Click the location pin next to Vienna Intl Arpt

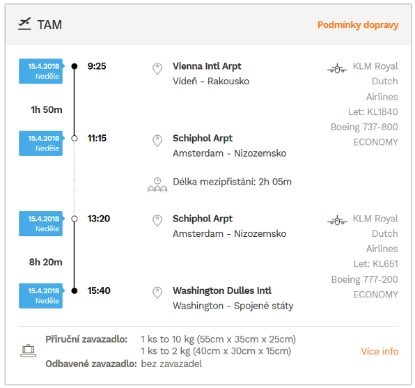coord(157,69)
